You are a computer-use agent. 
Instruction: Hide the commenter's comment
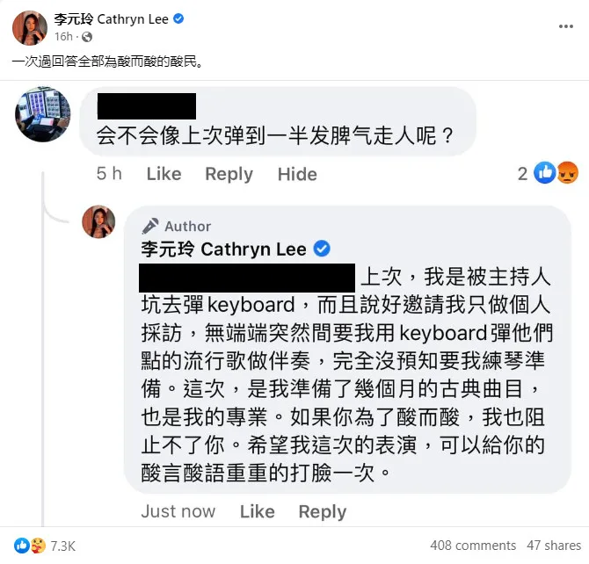297,174
